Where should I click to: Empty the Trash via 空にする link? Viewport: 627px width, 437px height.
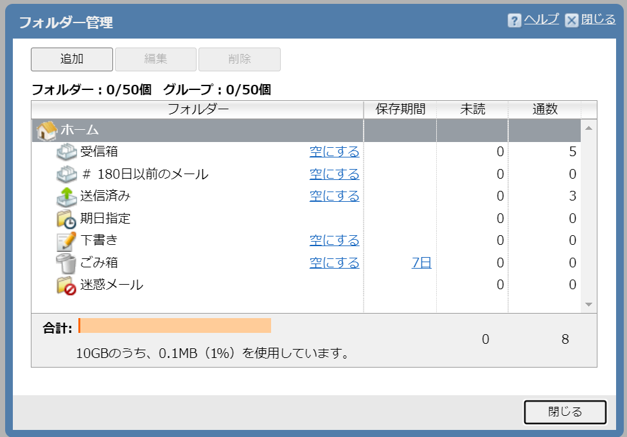[x=334, y=263]
